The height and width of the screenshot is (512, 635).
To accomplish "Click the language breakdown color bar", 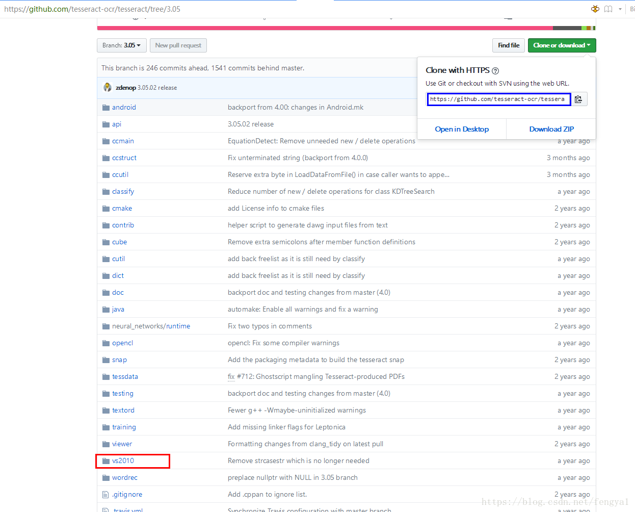I will pyautogui.click(x=346, y=28).
